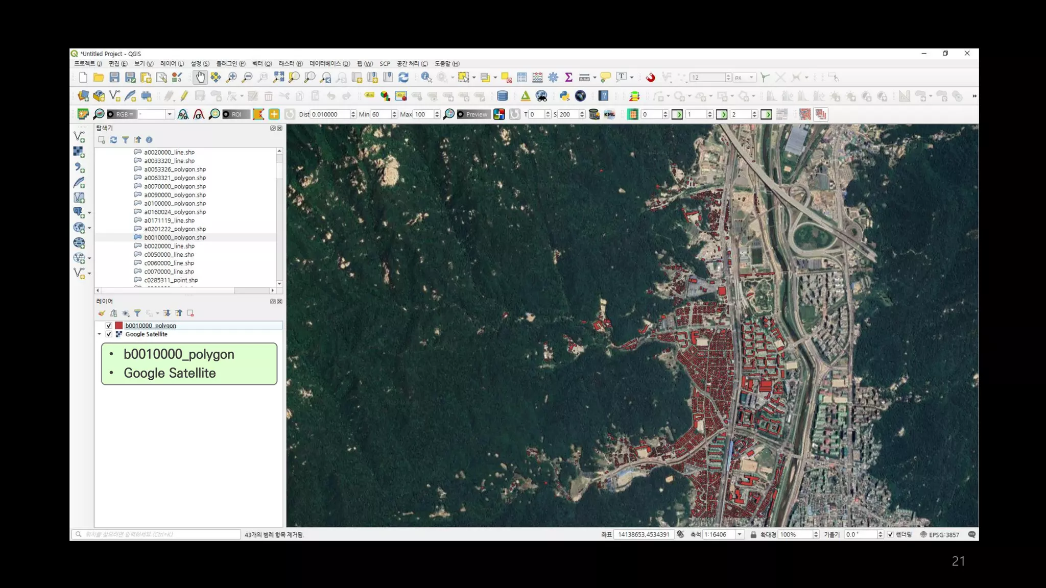
Task: Click the Refresh map icon
Action: (x=403, y=78)
